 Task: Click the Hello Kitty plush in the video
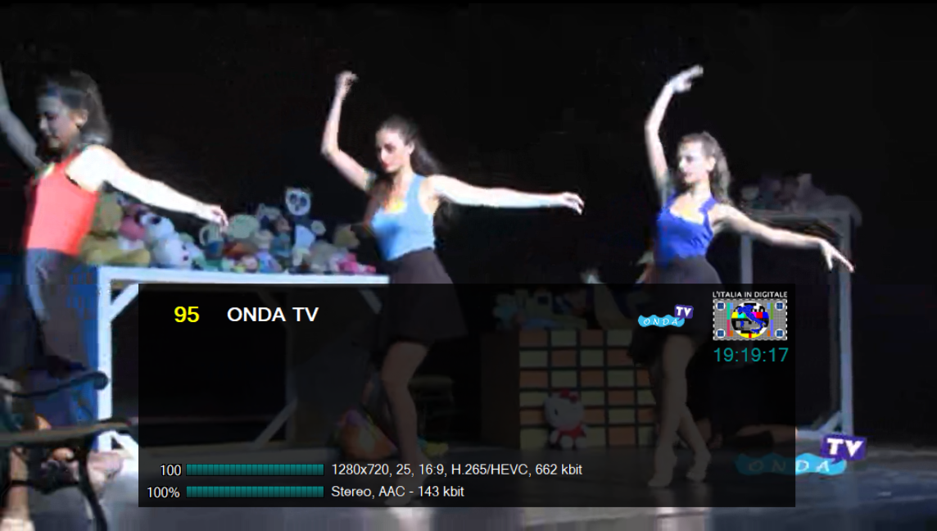[x=565, y=418]
